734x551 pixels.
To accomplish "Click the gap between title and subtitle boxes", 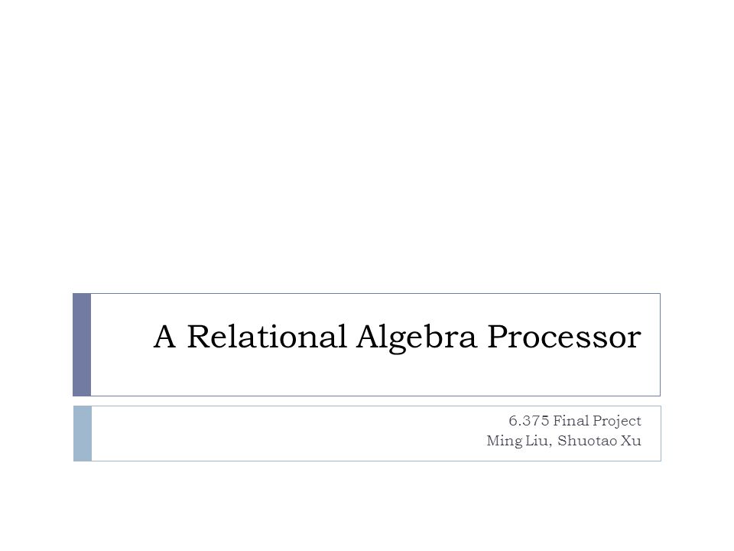I will pyautogui.click(x=367, y=401).
